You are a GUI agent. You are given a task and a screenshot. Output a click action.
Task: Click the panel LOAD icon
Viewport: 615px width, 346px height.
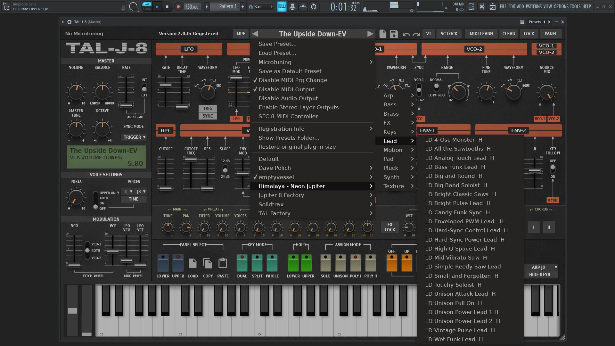(x=193, y=263)
